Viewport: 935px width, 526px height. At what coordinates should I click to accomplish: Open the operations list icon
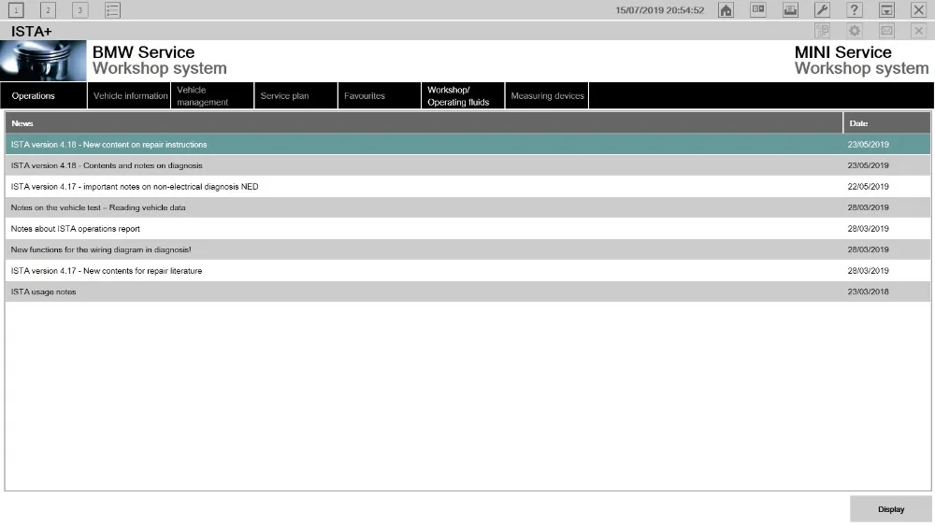pos(112,10)
